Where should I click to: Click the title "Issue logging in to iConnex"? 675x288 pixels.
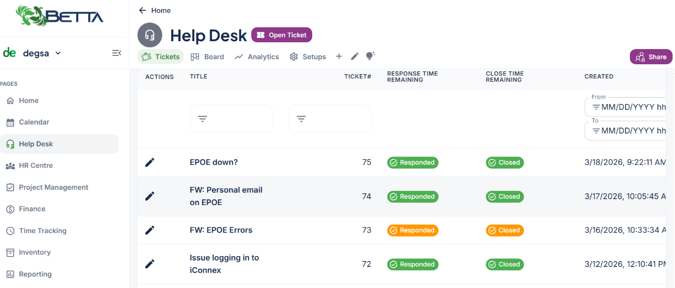224,264
